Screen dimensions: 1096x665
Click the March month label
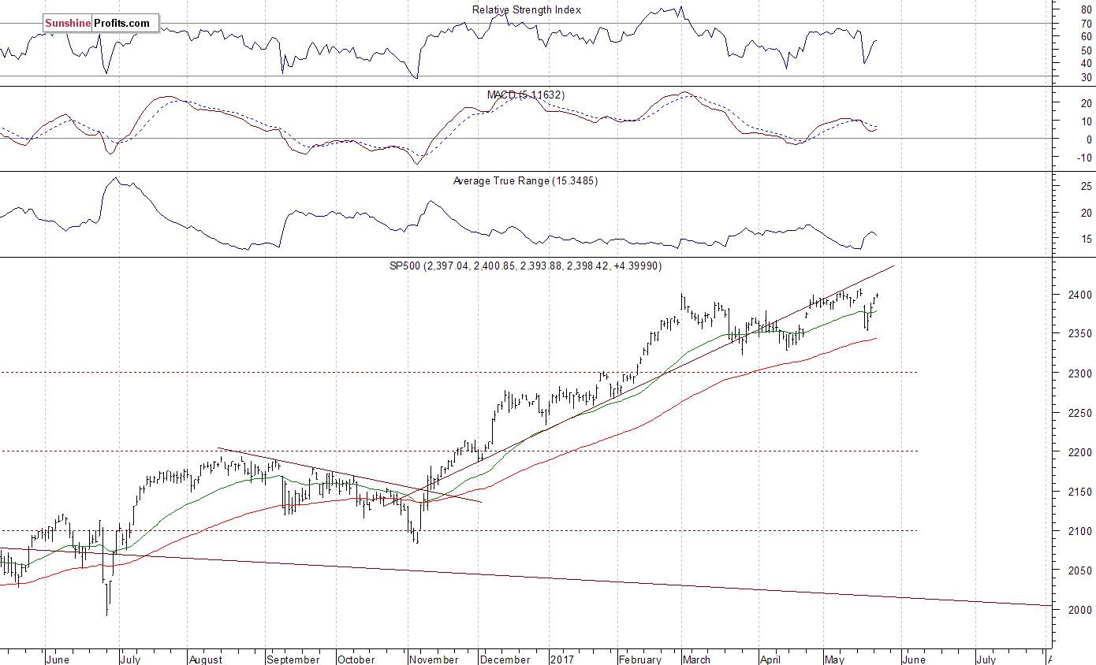point(698,659)
